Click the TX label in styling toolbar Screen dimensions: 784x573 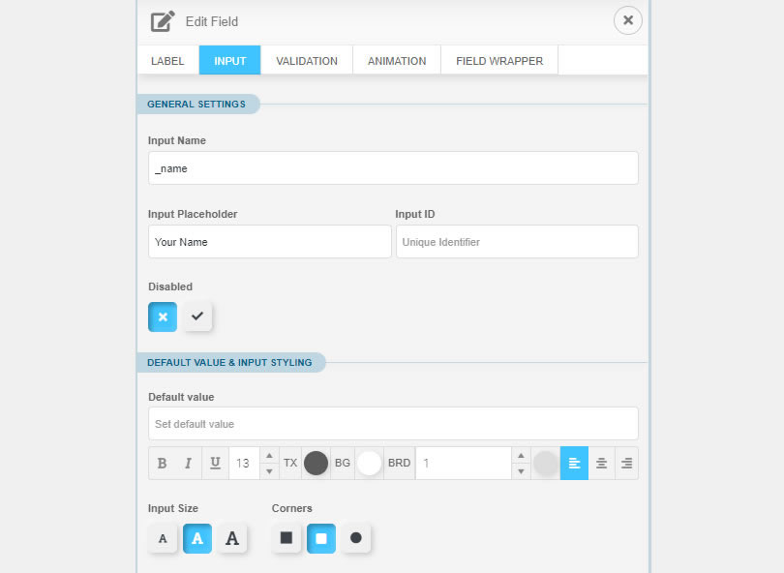click(290, 463)
